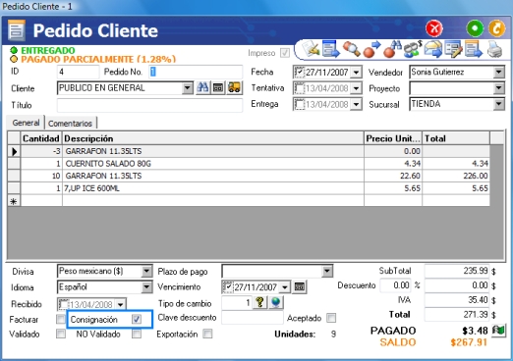Open the Vendedor dropdown list
Image resolution: width=513 pixels, height=361 pixels.
pyautogui.click(x=498, y=72)
